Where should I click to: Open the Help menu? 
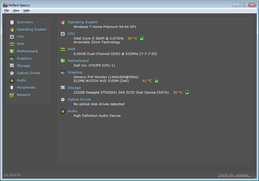(x=26, y=10)
